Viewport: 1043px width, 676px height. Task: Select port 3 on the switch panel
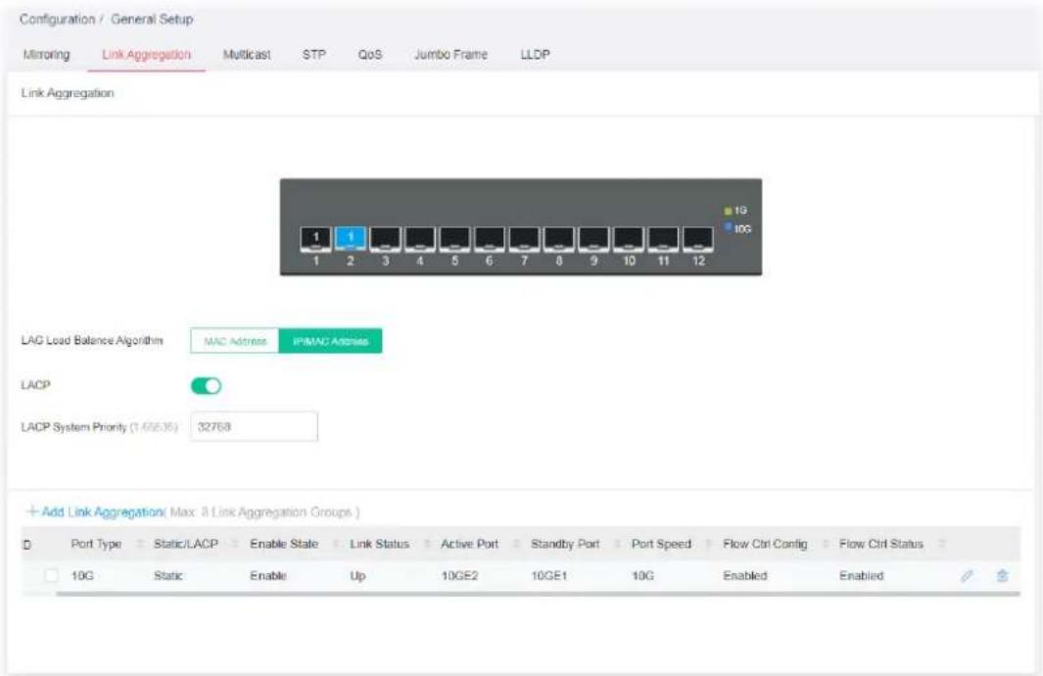[385, 239]
